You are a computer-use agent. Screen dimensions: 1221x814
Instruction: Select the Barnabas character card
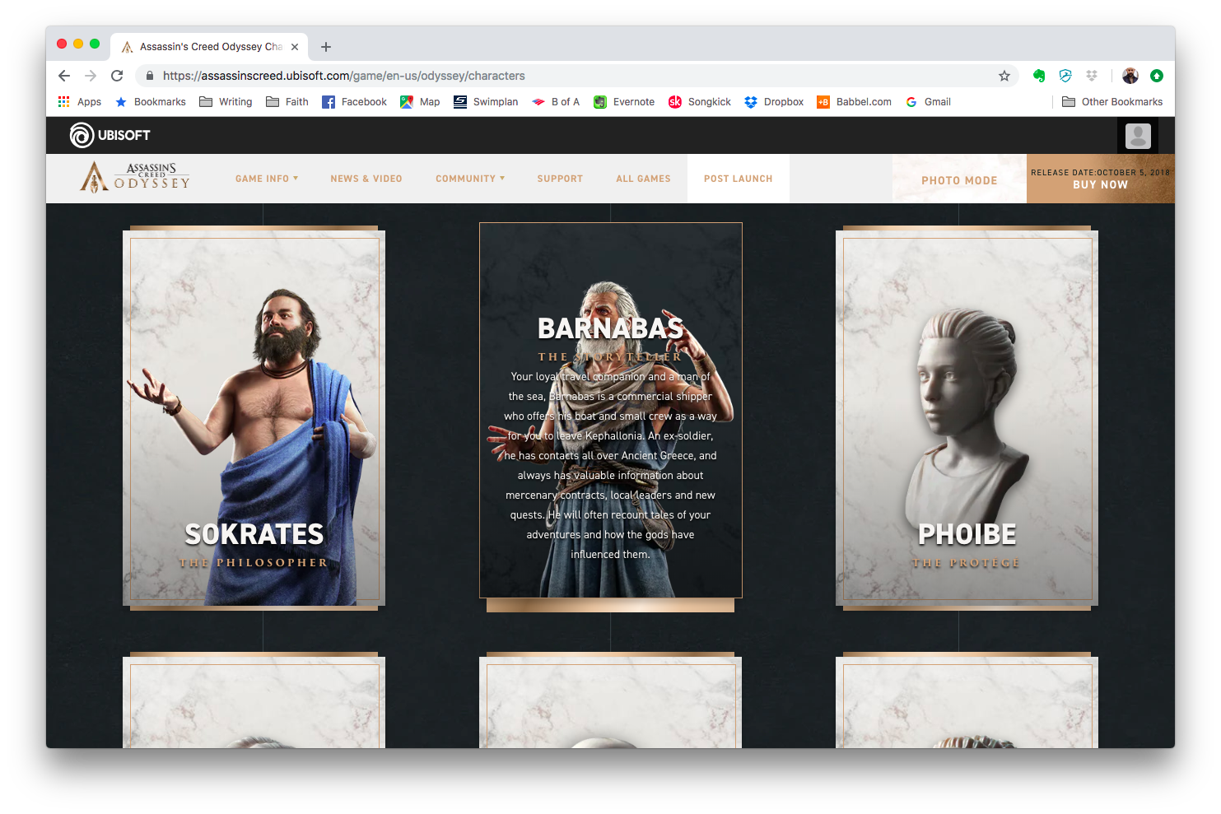[611, 411]
